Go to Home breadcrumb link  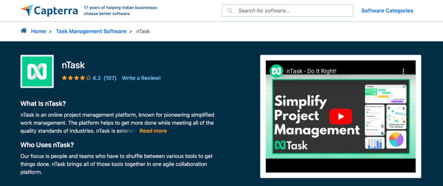pos(39,31)
